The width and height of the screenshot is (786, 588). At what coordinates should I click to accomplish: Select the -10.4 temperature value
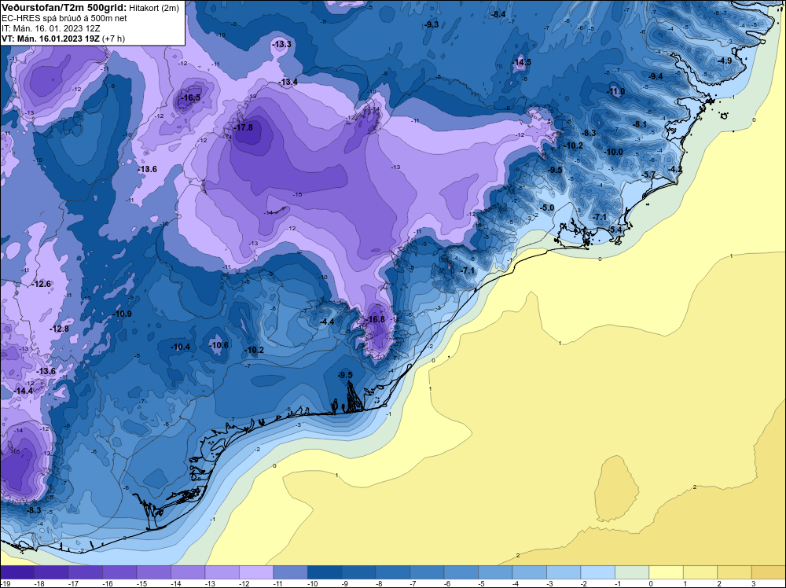tap(181, 347)
